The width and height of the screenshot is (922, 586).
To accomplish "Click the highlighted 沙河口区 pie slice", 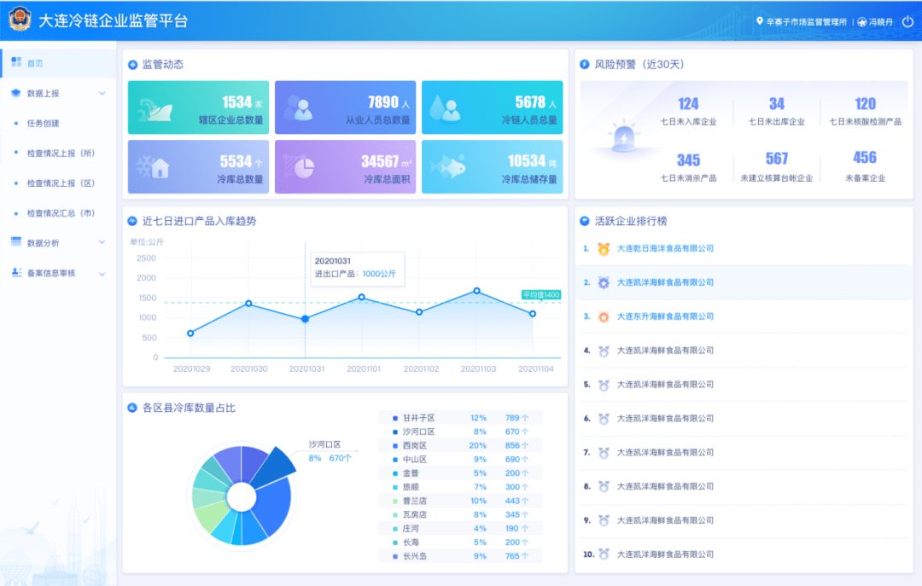I will tap(275, 465).
